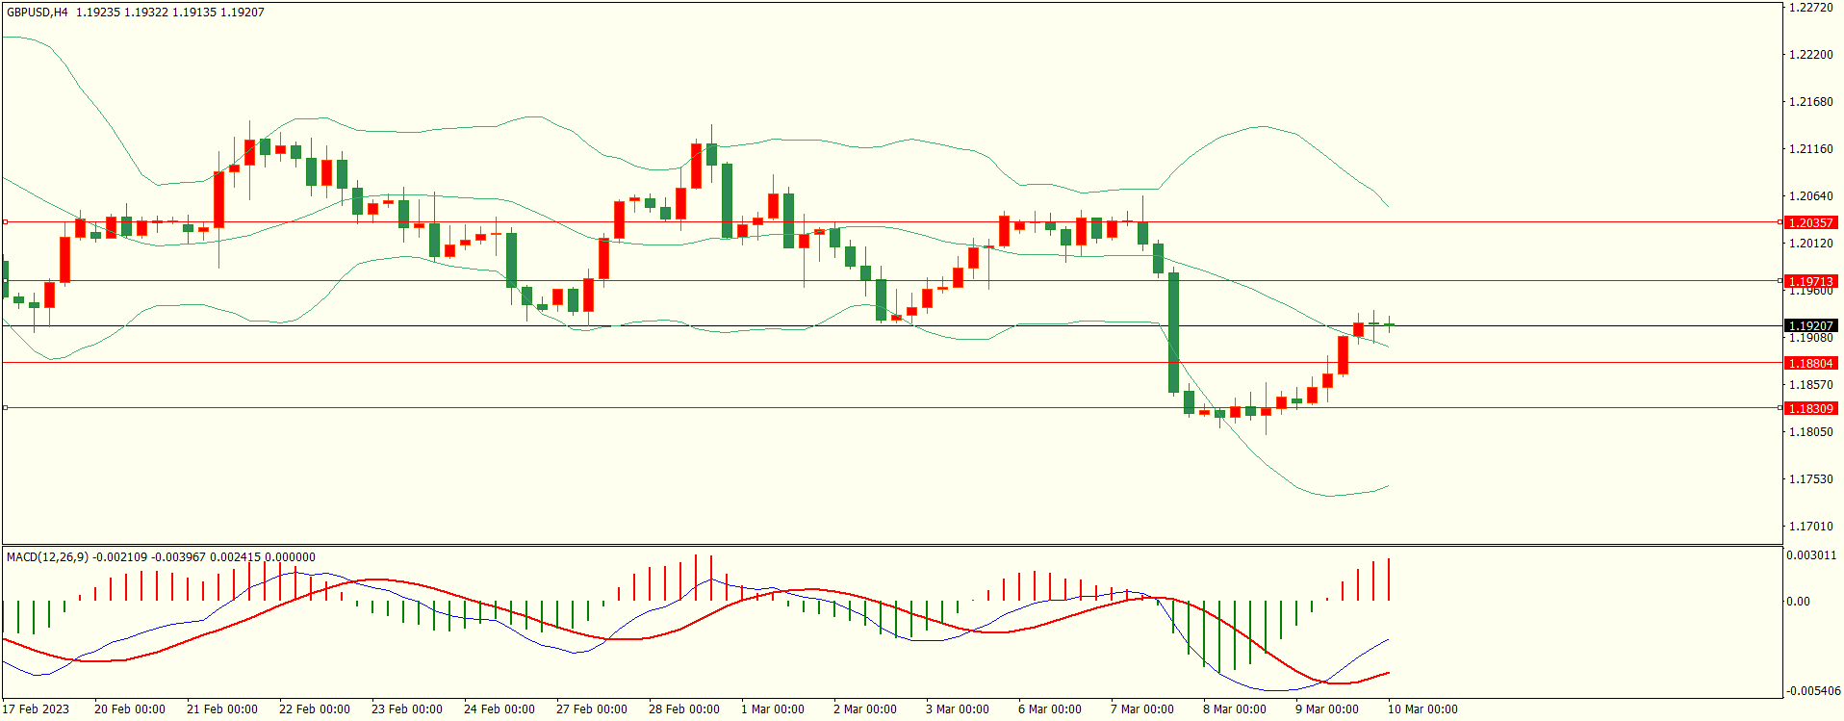Click the 22 Feb 00:00 date label
The image size is (1844, 721).
pos(315,709)
